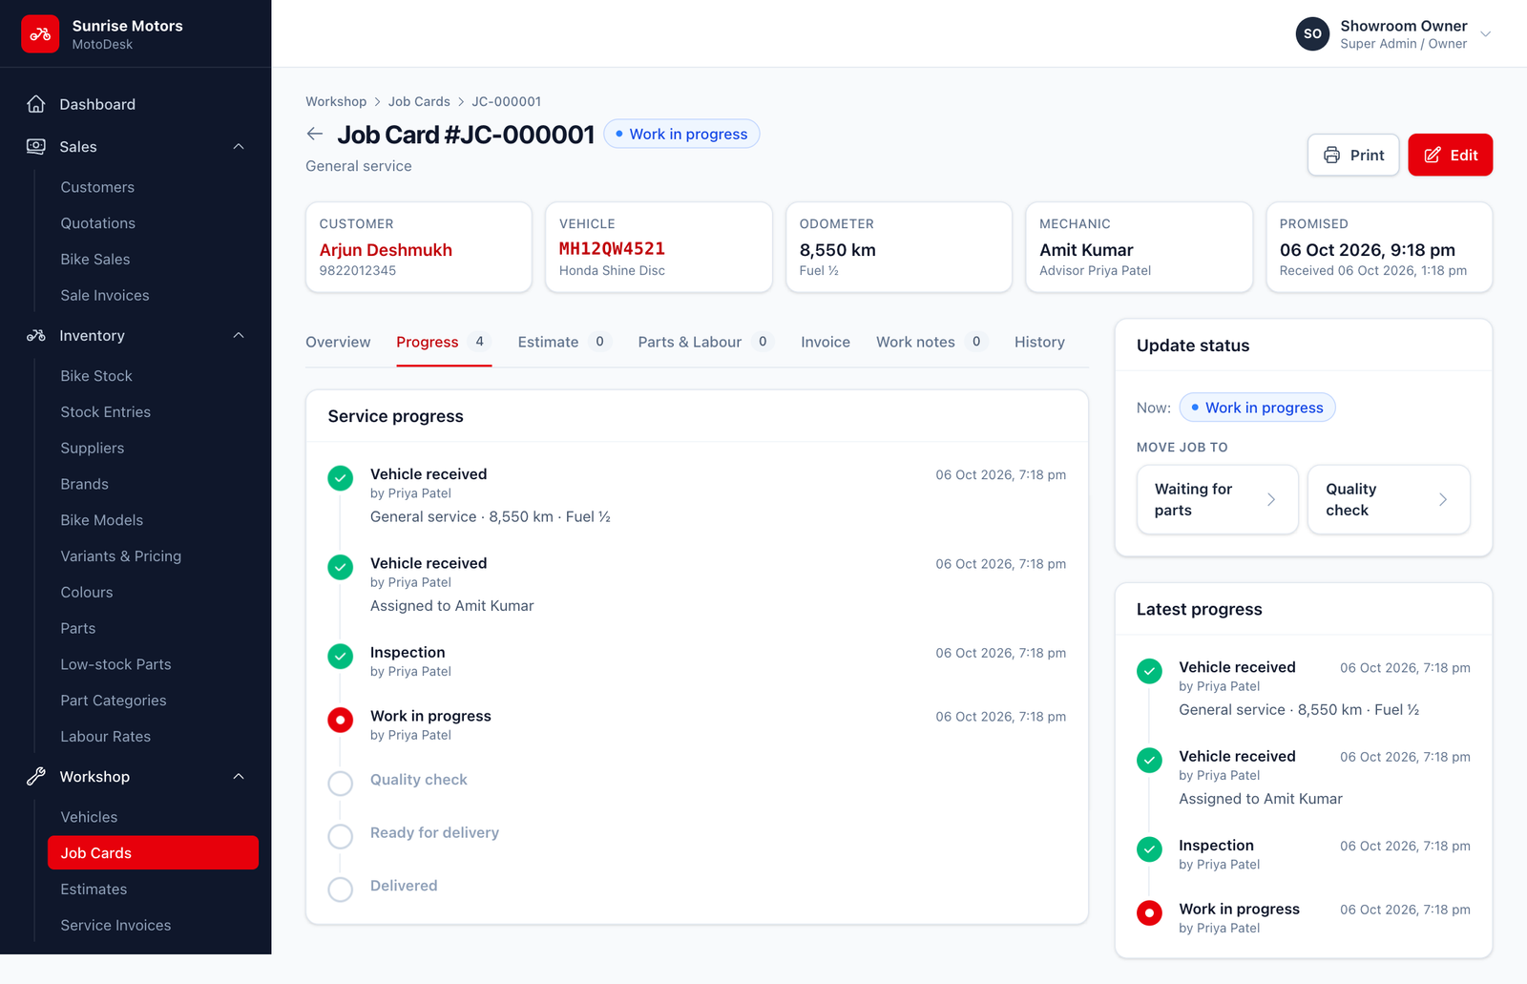Collapse the Sales sidebar section

tap(239, 146)
